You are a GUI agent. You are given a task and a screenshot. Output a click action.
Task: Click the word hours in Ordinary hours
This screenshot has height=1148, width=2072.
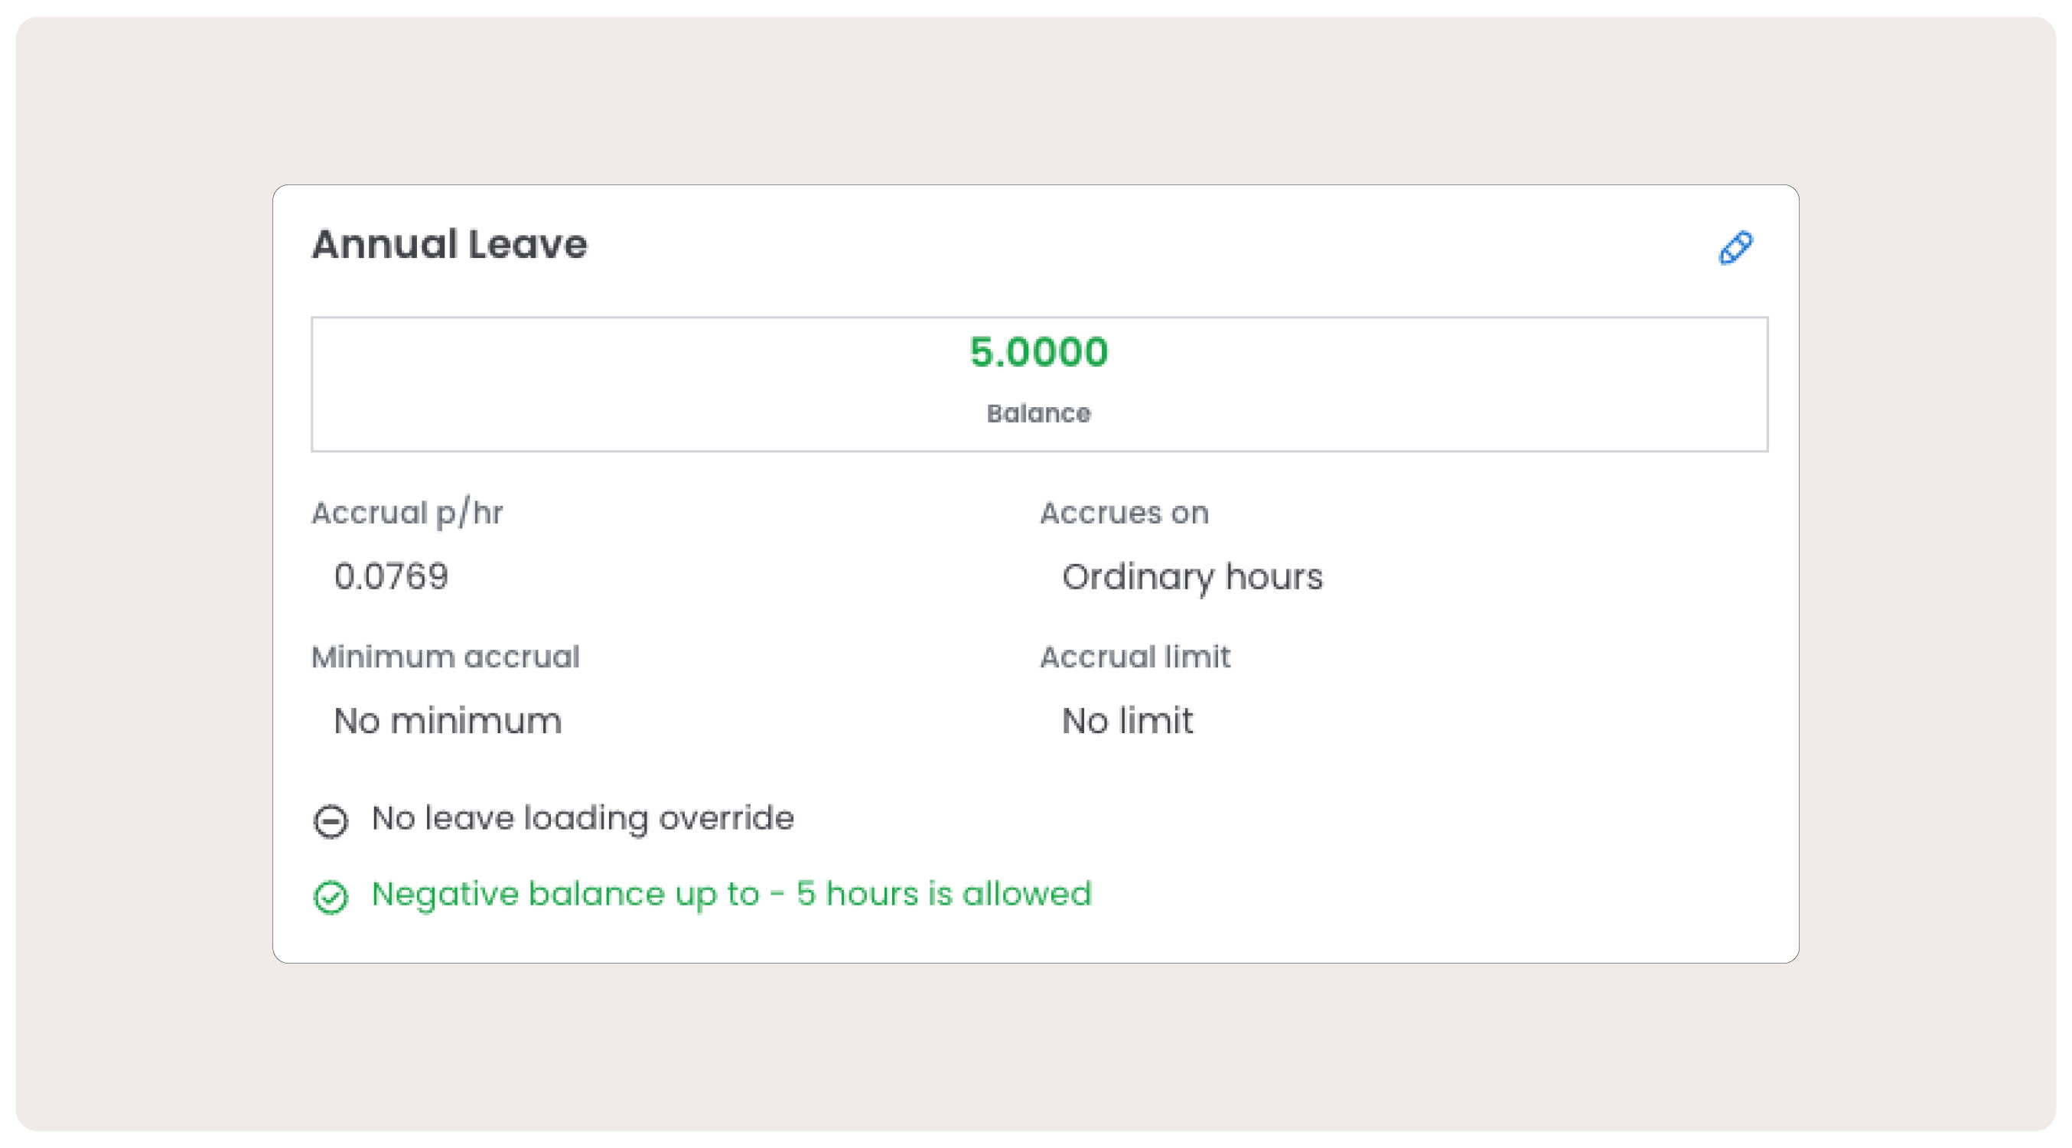(1273, 577)
